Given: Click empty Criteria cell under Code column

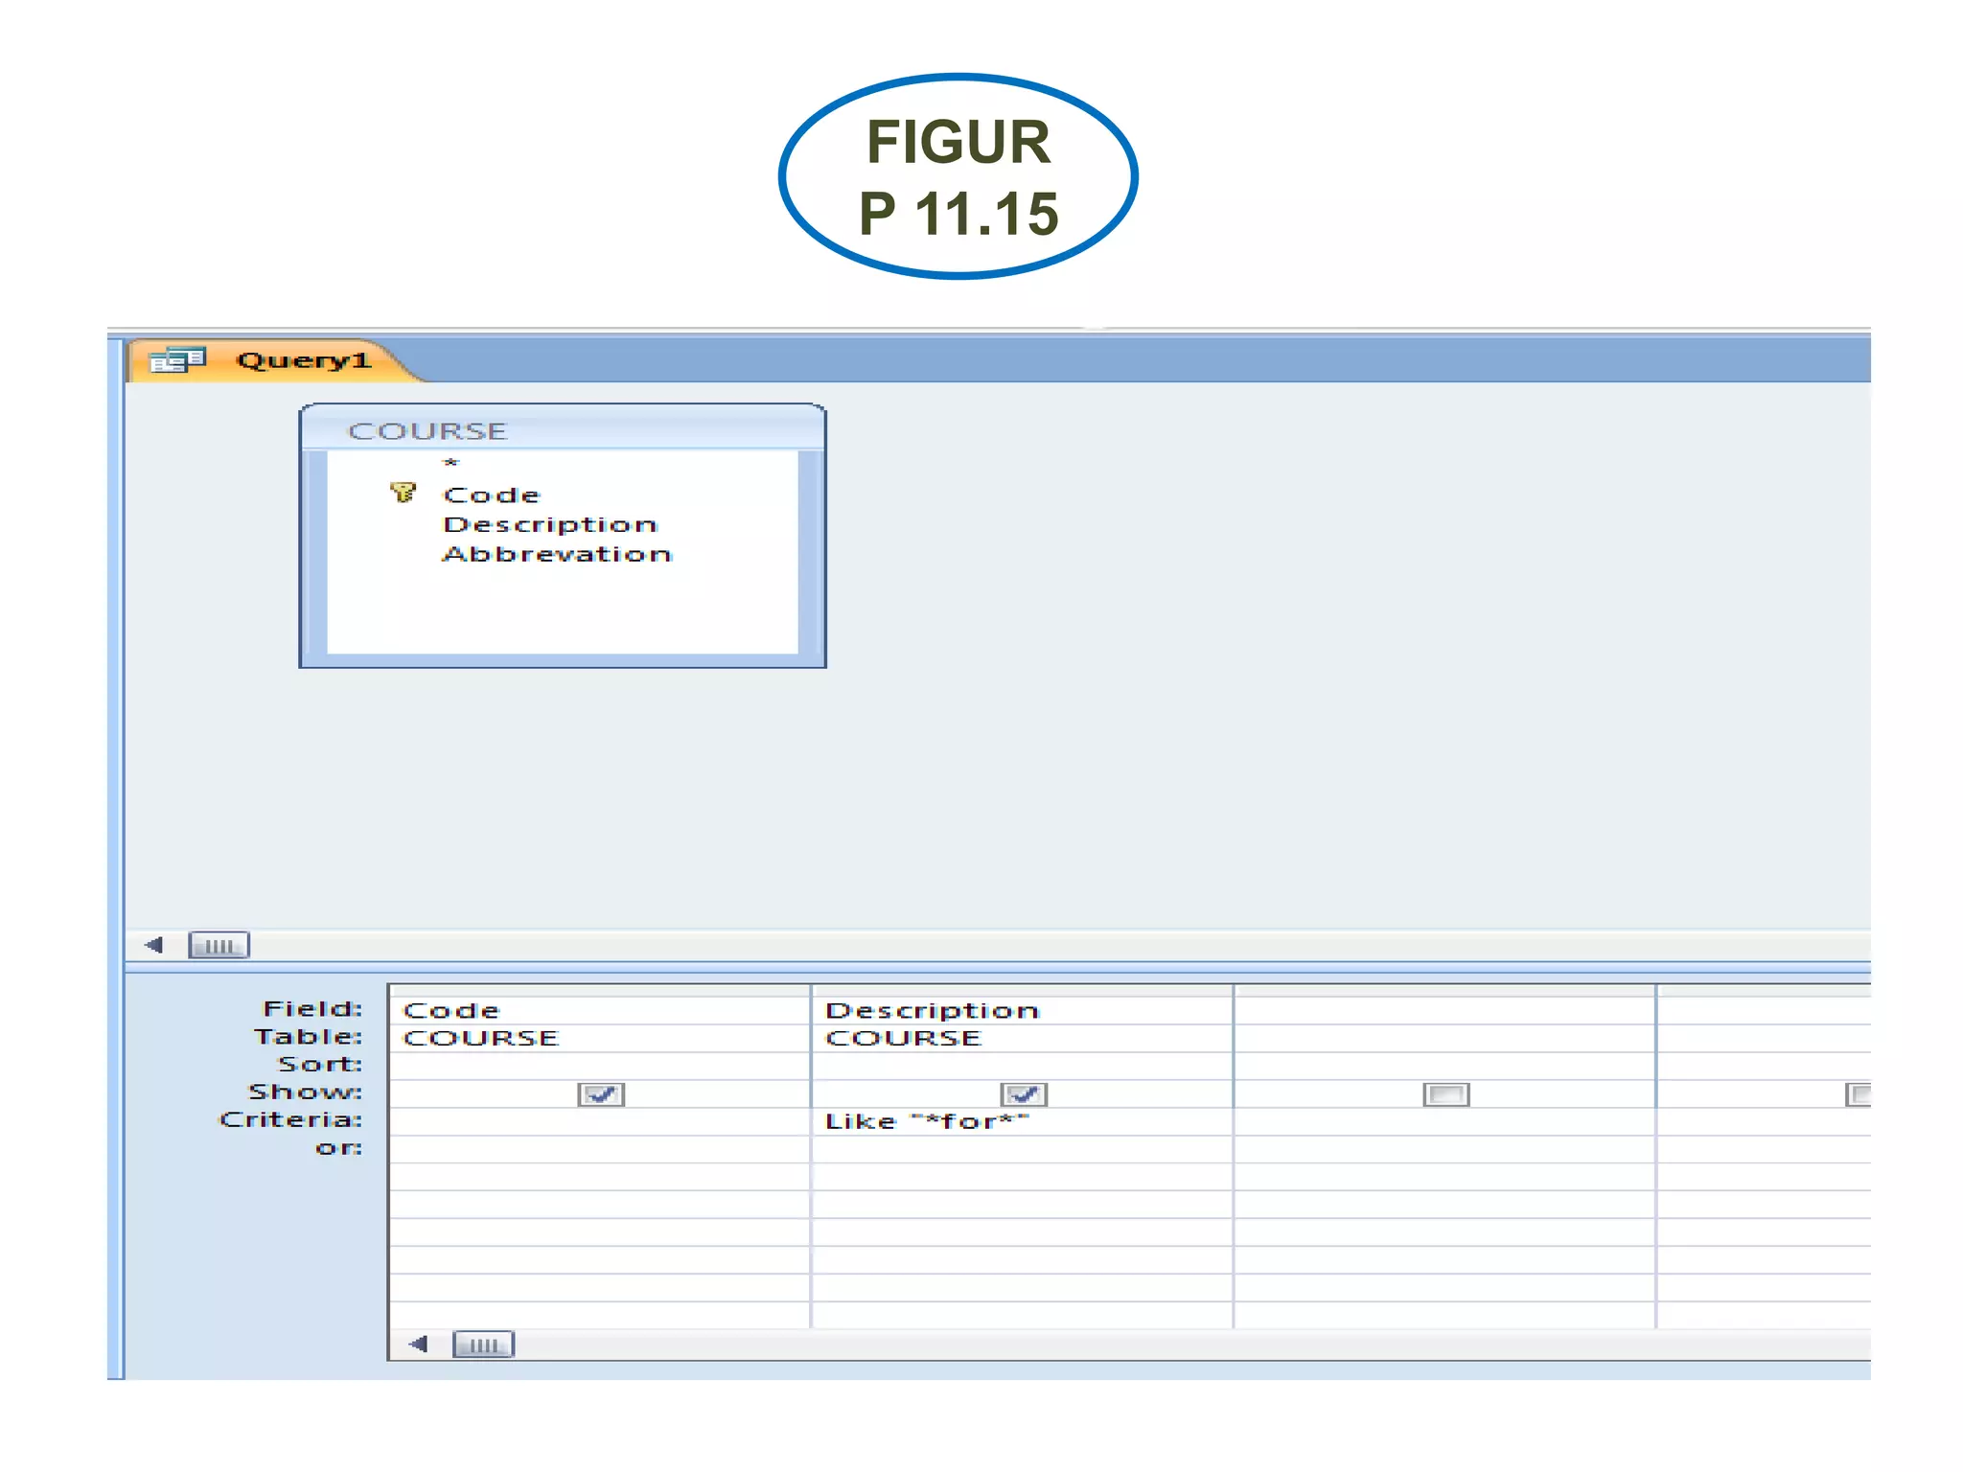Looking at the screenshot, I should click(x=600, y=1122).
